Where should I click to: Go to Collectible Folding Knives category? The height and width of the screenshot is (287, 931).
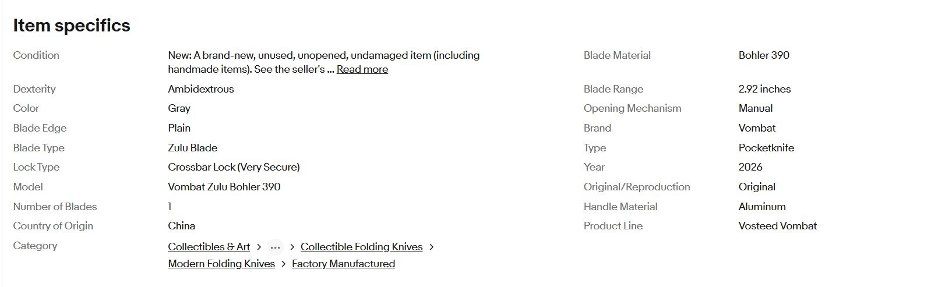click(x=361, y=247)
